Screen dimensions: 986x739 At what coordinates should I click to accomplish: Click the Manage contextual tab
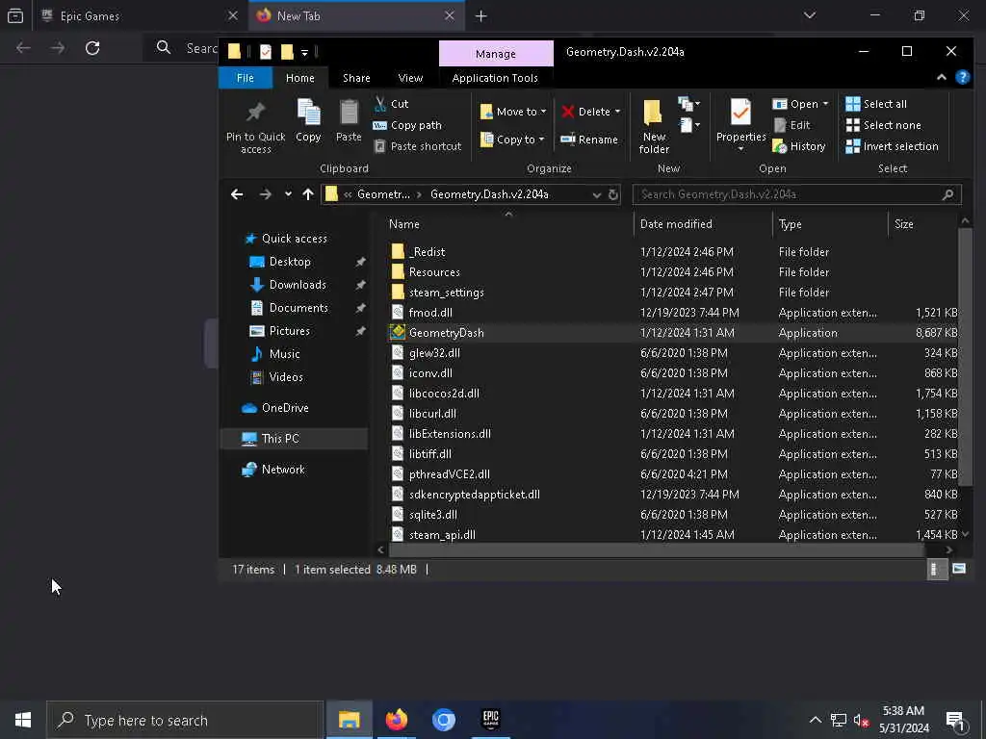pyautogui.click(x=496, y=54)
